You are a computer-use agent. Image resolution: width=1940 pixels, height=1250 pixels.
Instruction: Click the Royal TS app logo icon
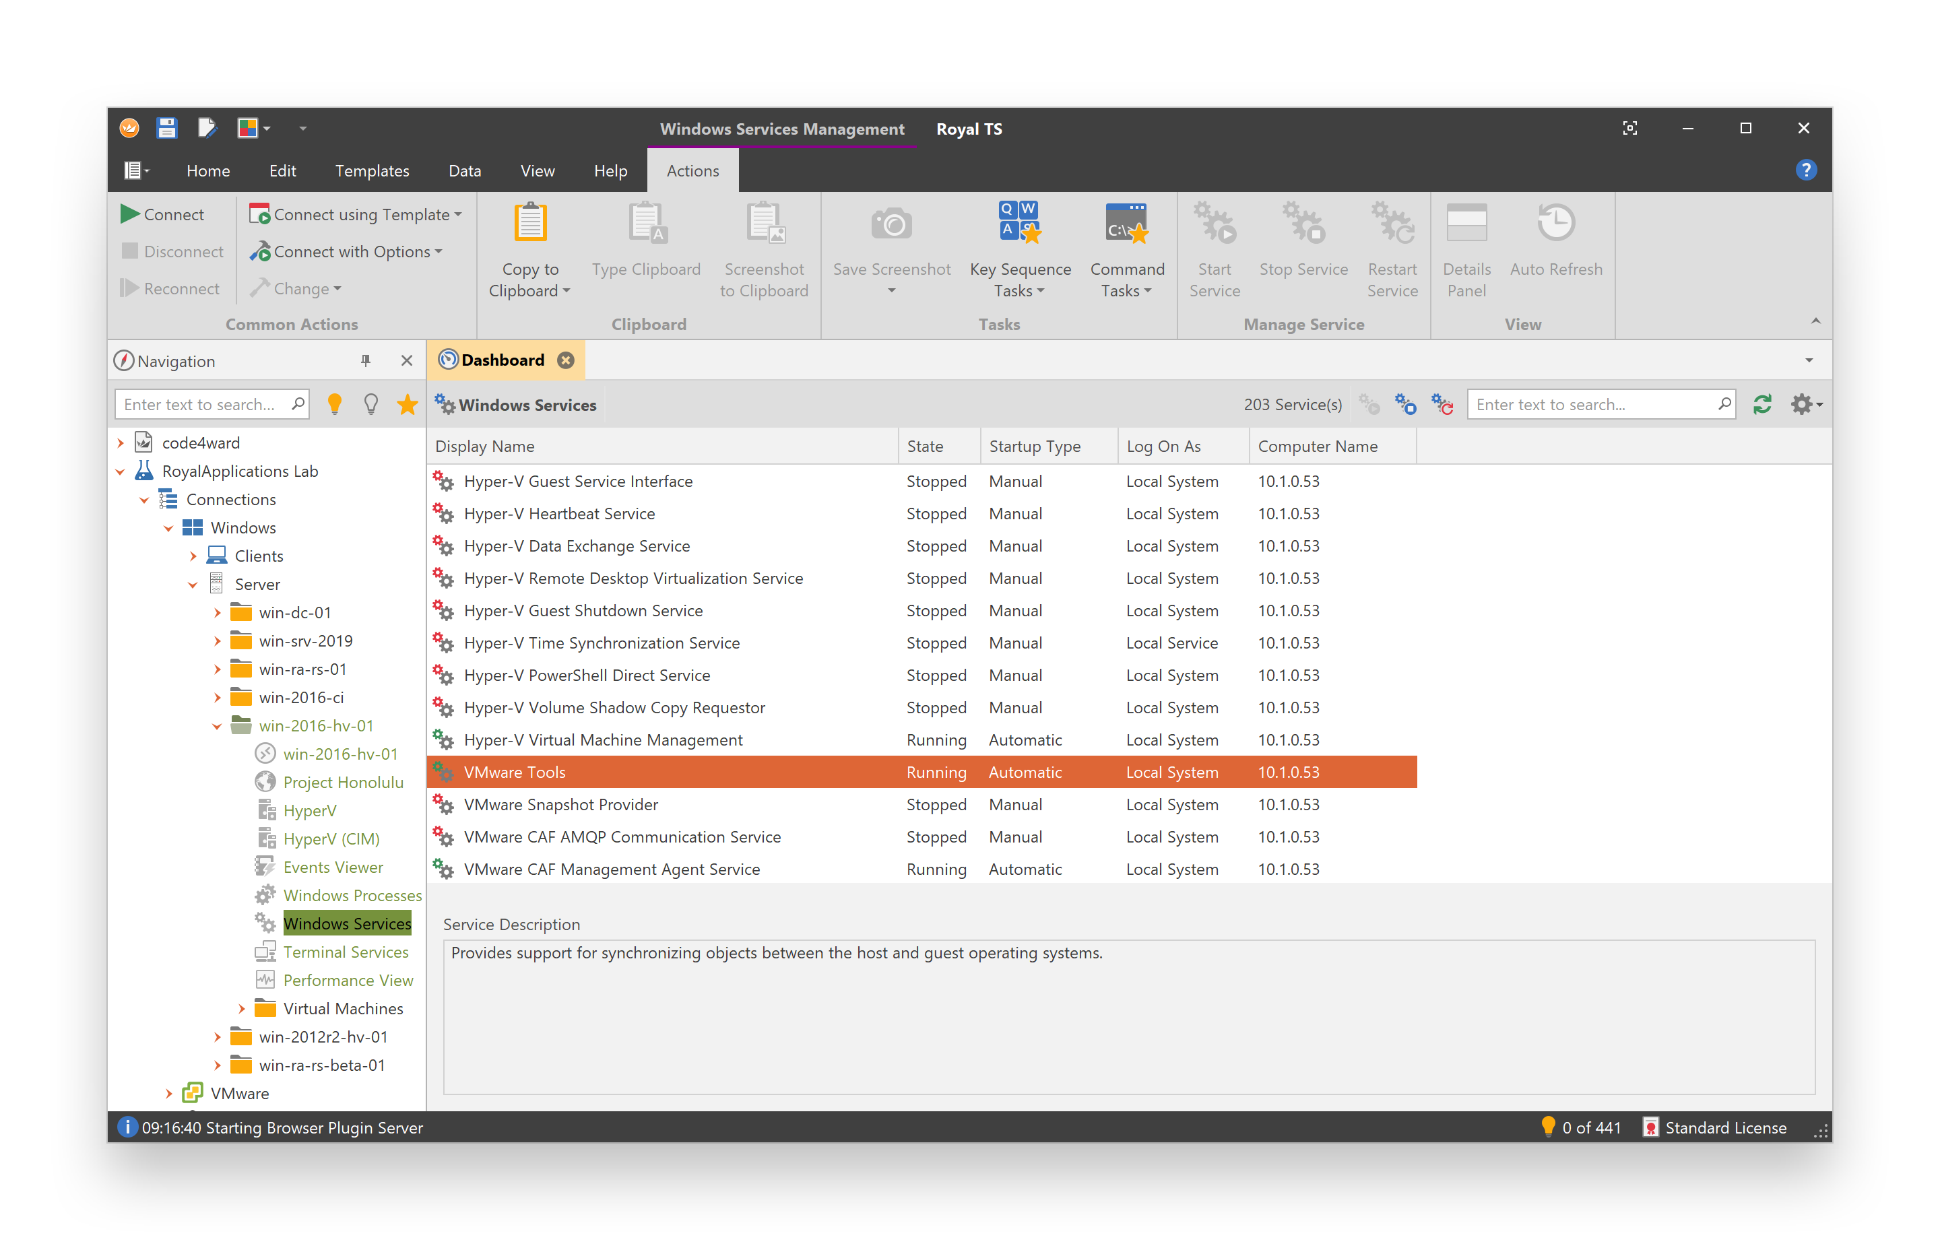[x=129, y=128]
